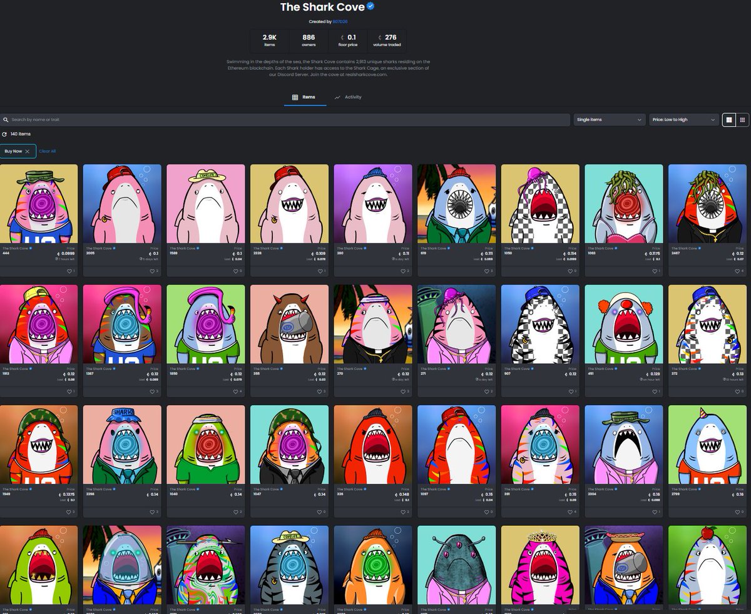751x614 pixels.
Task: Click the refresh icon beside 140 items
Action: (4, 134)
